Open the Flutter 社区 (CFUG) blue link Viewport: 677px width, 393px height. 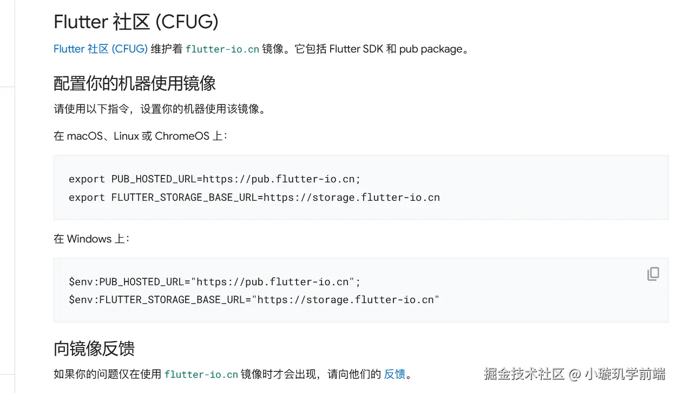click(100, 49)
